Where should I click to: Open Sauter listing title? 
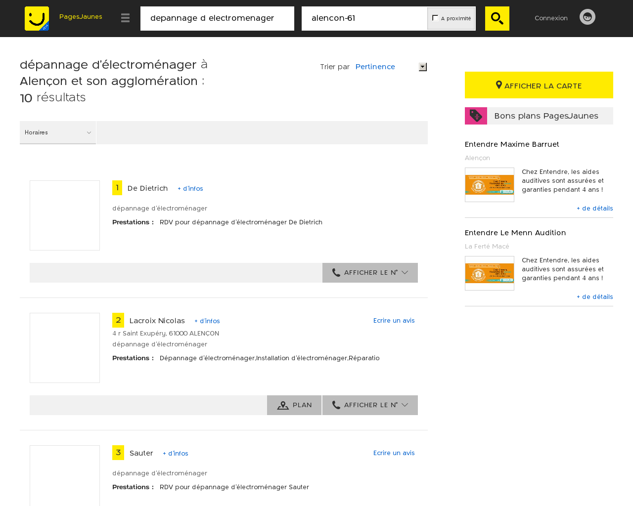(141, 453)
